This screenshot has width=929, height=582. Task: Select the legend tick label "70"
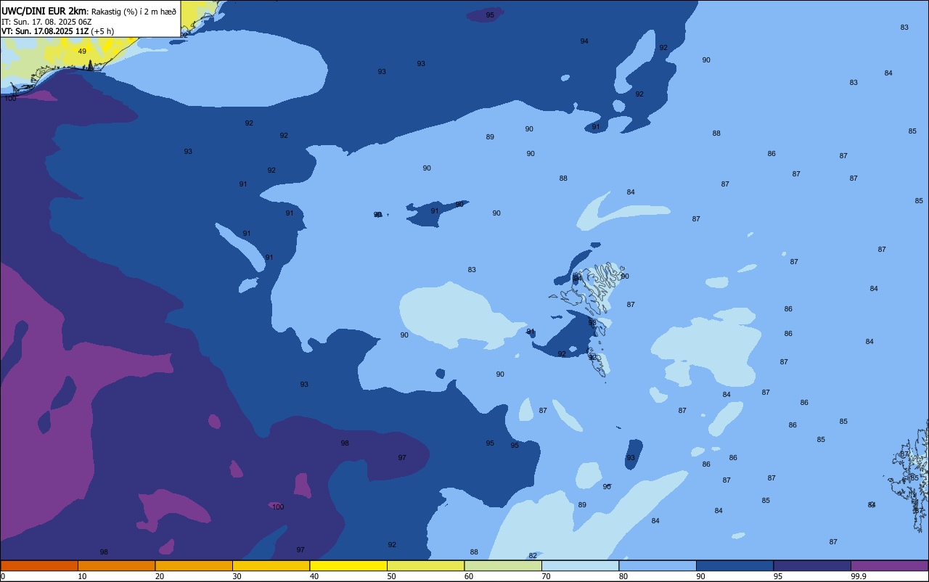coord(546,576)
